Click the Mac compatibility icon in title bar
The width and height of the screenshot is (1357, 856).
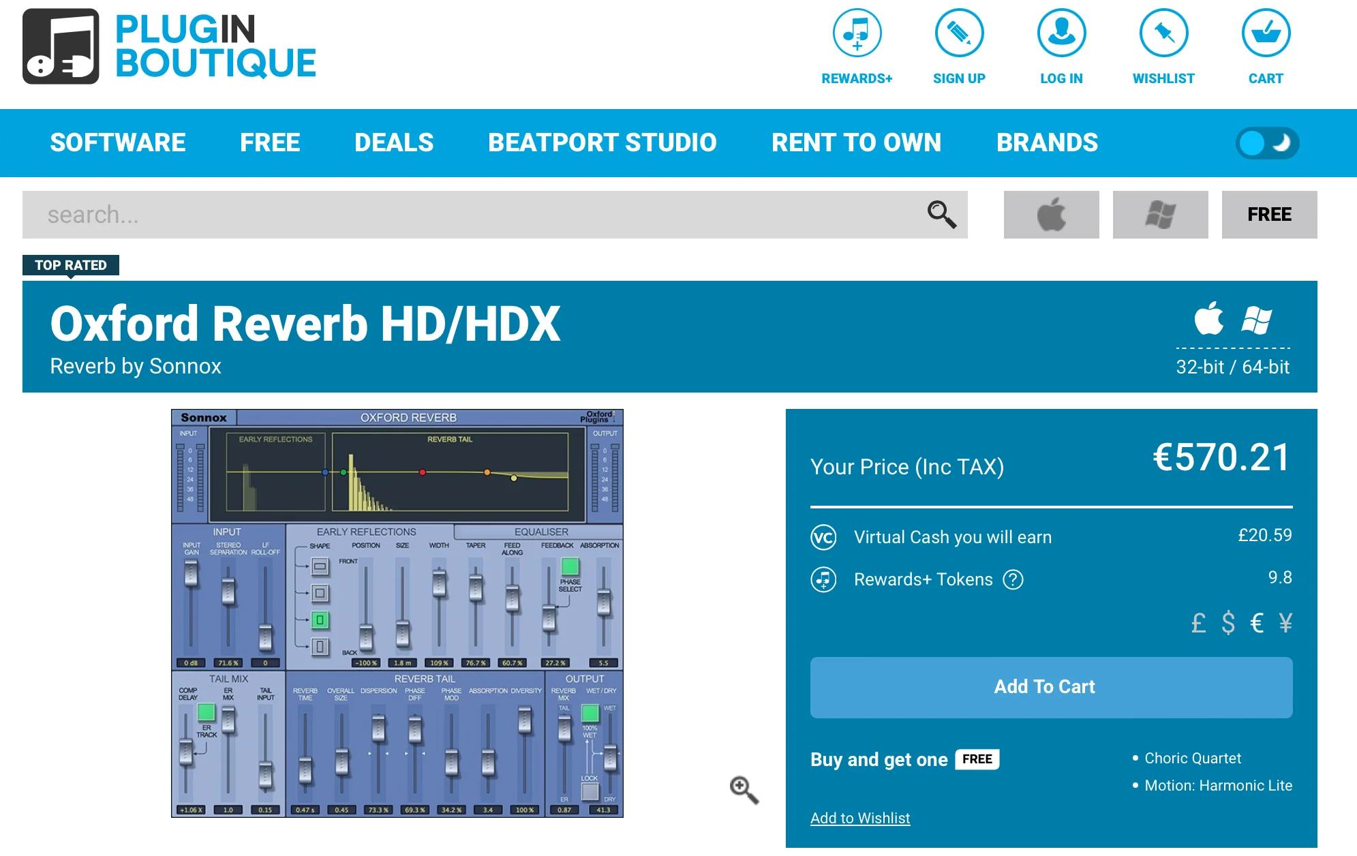(1209, 318)
